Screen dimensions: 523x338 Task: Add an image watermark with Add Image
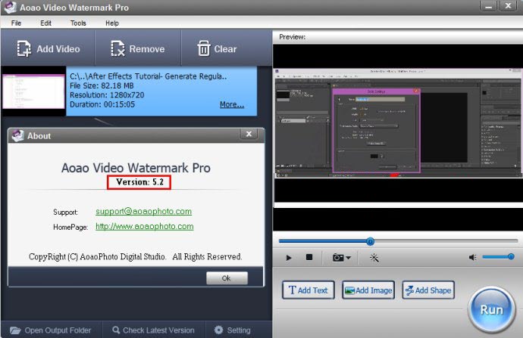[x=368, y=290]
